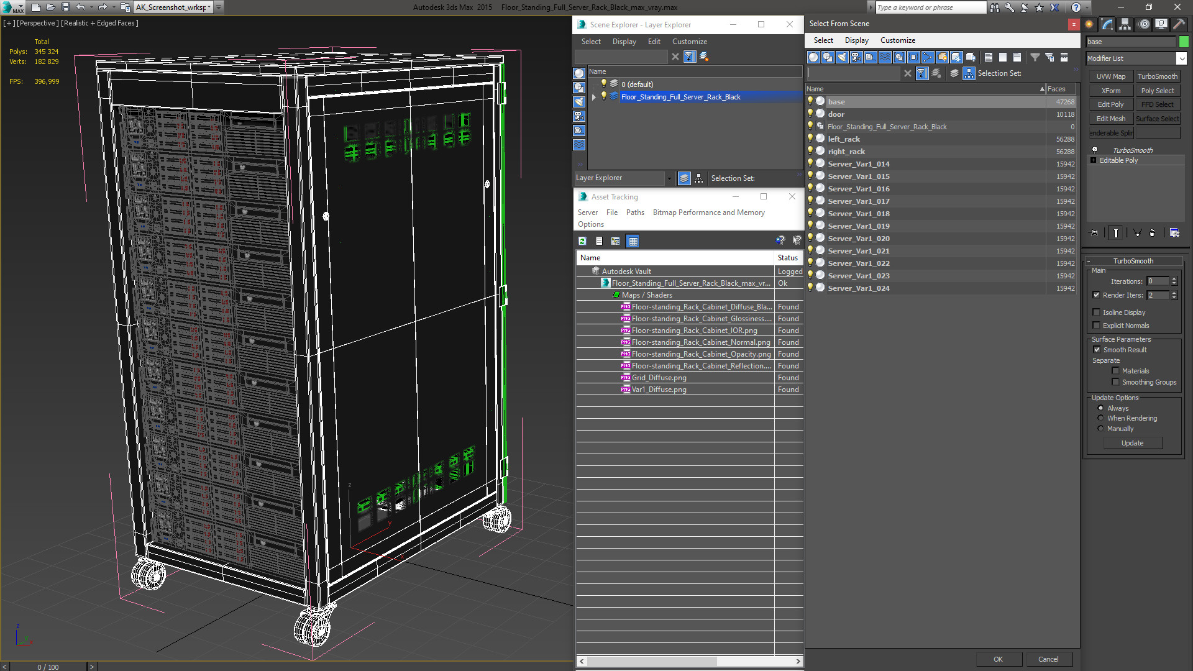Click the Save File icon in main toolbar

(x=66, y=7)
